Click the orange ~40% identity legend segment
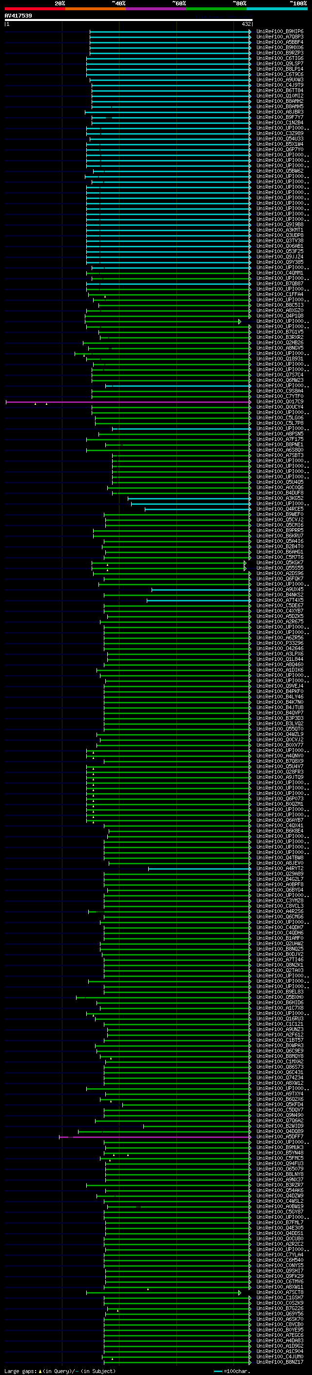 pyautogui.click(x=96, y=9)
